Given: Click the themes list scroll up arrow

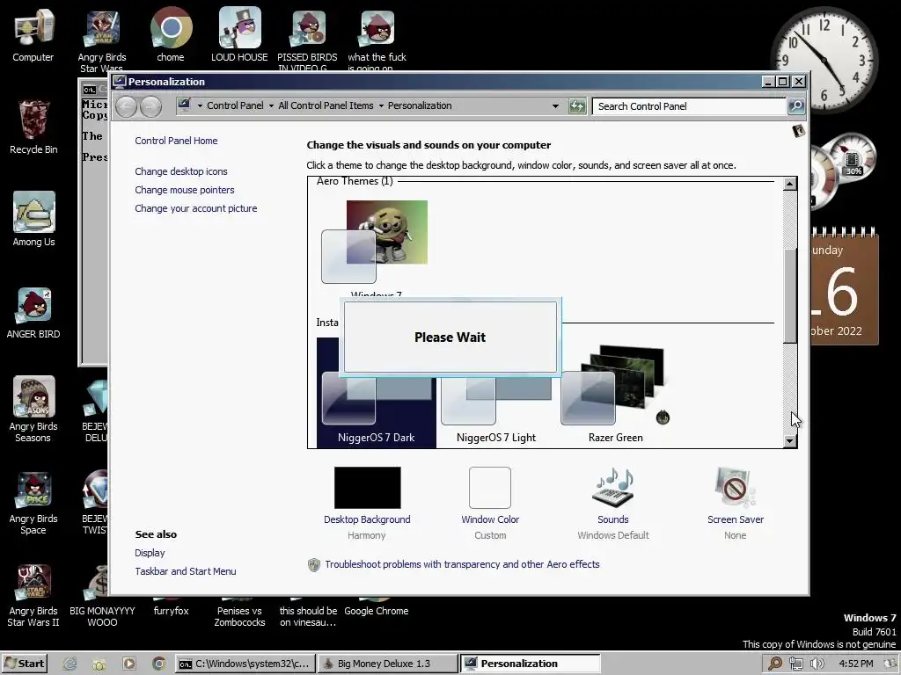Looking at the screenshot, I should click(790, 185).
